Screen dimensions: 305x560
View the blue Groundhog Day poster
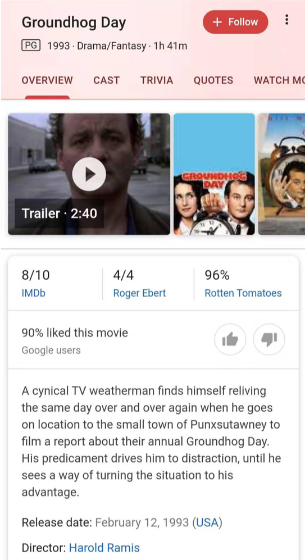click(214, 174)
